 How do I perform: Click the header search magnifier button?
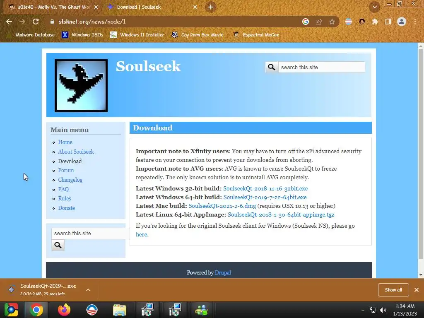[272, 67]
